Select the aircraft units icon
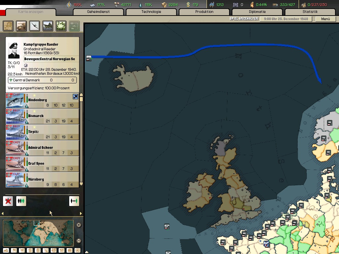 35,26
